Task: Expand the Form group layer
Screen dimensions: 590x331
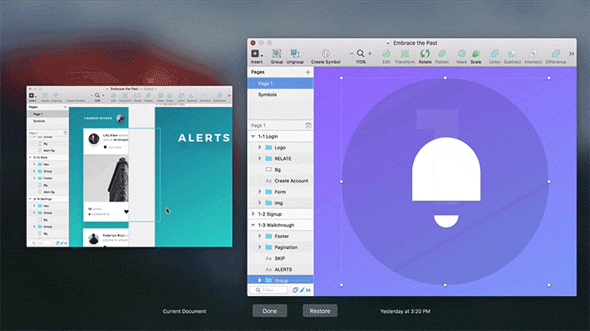Action: (x=259, y=192)
